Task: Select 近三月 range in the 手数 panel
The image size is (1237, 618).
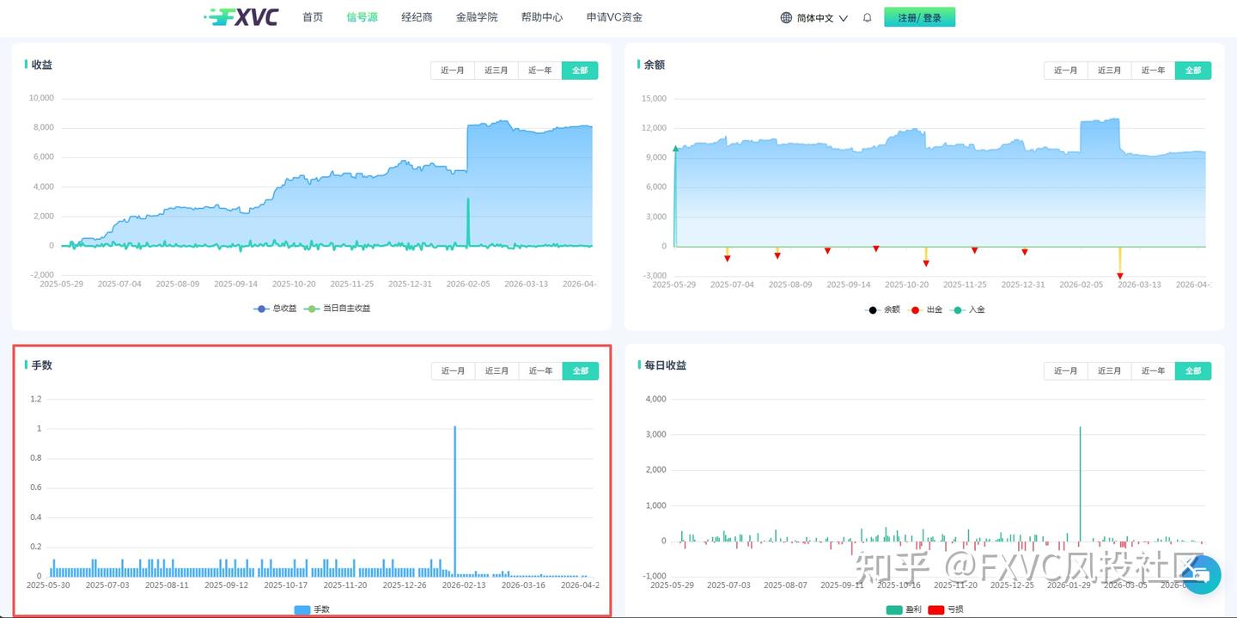Action: (497, 370)
